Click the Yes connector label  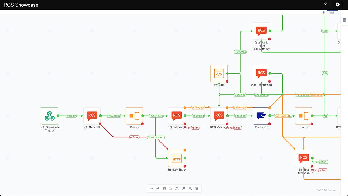[325, 116]
